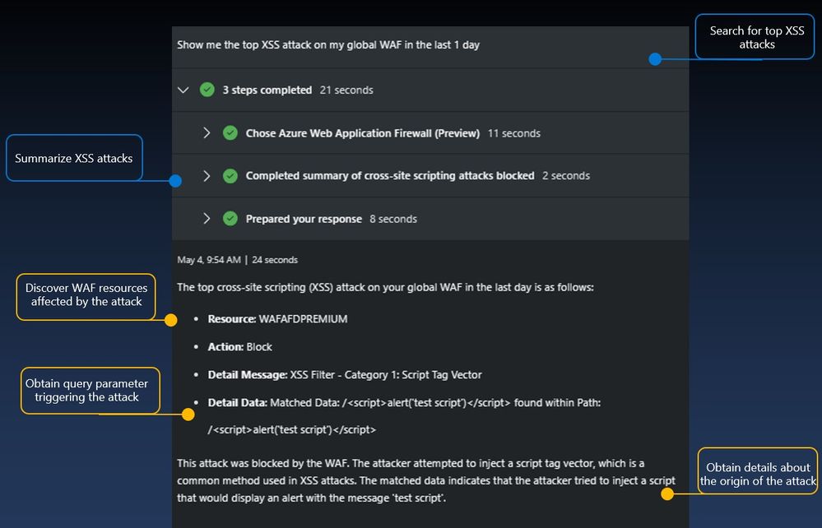The width and height of the screenshot is (822, 528).
Task: Click the blue dot near the prompt text
Action: pyautogui.click(x=655, y=59)
